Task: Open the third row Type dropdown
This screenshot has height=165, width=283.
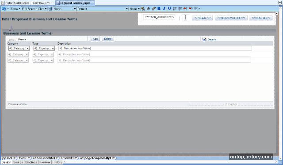Action: click(x=43, y=60)
